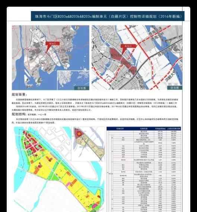Click the small inset archipelago map on left map

pyautogui.click(x=73, y=80)
